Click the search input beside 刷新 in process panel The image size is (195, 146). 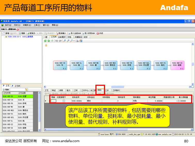click(x=17, y=89)
